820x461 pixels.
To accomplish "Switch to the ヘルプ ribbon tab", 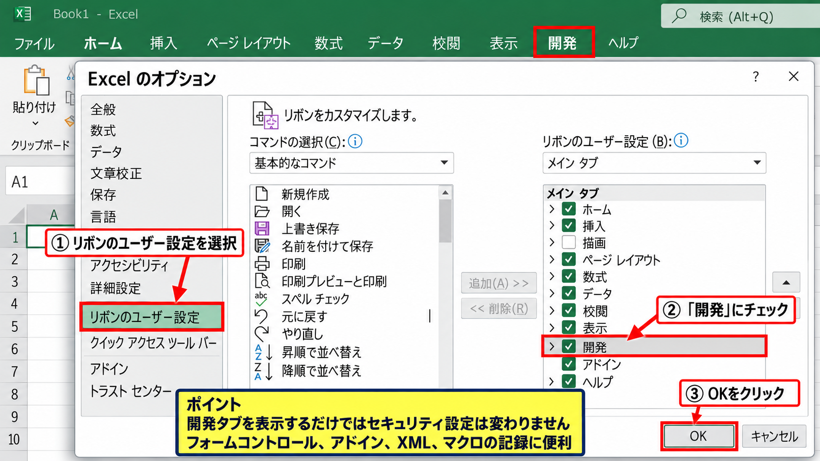I will pyautogui.click(x=623, y=43).
